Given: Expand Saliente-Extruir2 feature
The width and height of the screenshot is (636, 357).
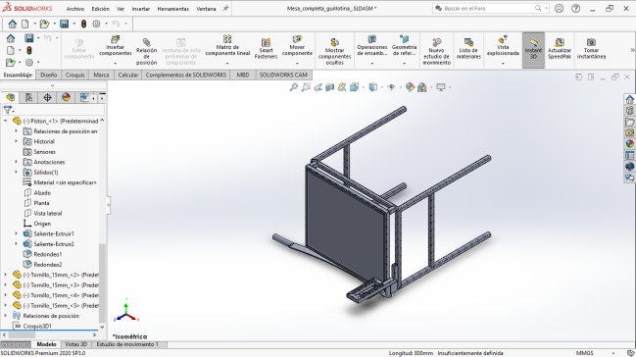Looking at the screenshot, I should pyautogui.click(x=17, y=243).
